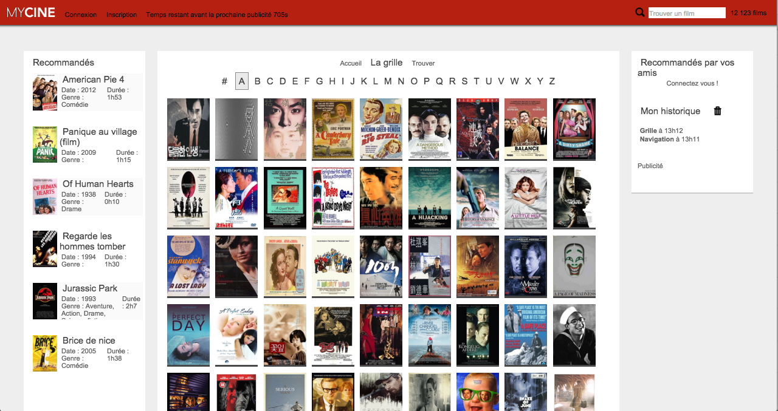Focus the Trouver un film search field
Screen dimensions: 778x411
point(686,13)
